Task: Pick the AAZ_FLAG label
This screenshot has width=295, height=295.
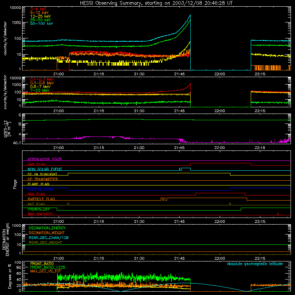Action: [x=36, y=204]
